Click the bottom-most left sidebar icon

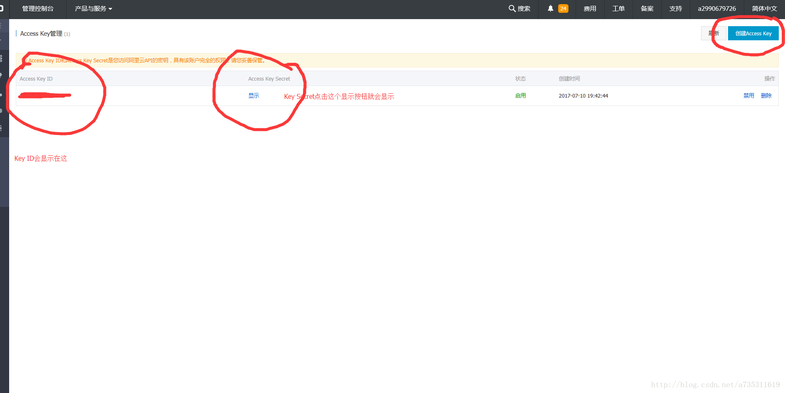pyautogui.click(x=1, y=128)
